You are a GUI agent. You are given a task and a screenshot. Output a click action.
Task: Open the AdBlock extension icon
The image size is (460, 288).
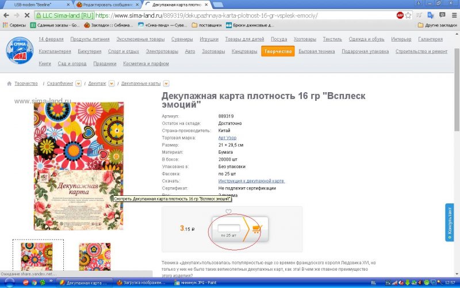[400, 15]
